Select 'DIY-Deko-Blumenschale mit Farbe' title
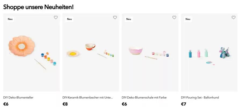The height and width of the screenshot is (107, 239). coord(144,97)
